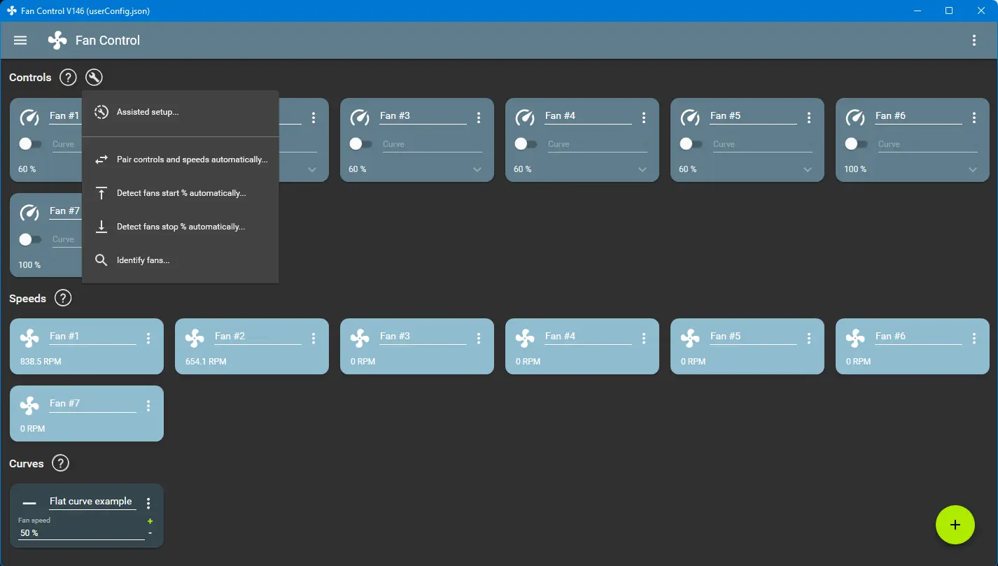The image size is (998, 566).
Task: Open Fan #6 control card options menu
Action: pos(974,118)
